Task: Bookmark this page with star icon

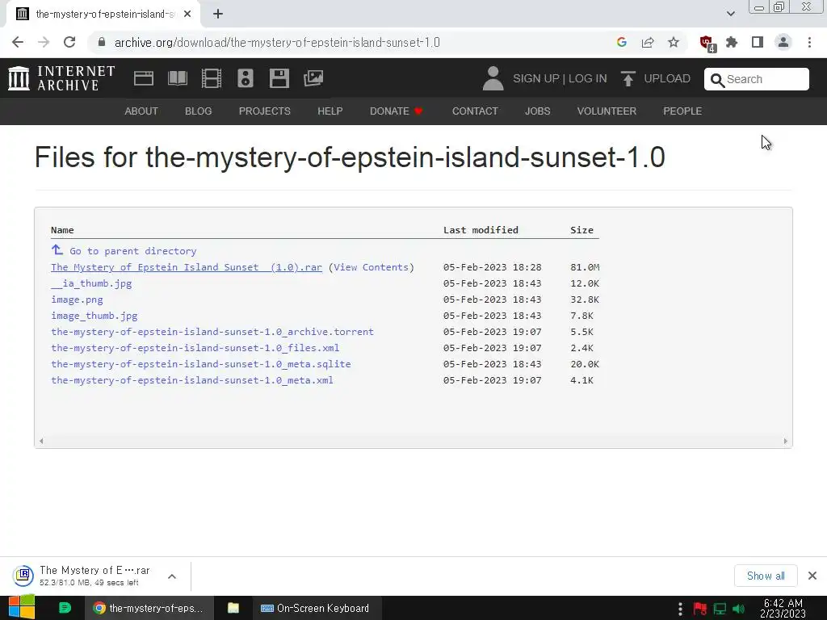Action: (674, 42)
